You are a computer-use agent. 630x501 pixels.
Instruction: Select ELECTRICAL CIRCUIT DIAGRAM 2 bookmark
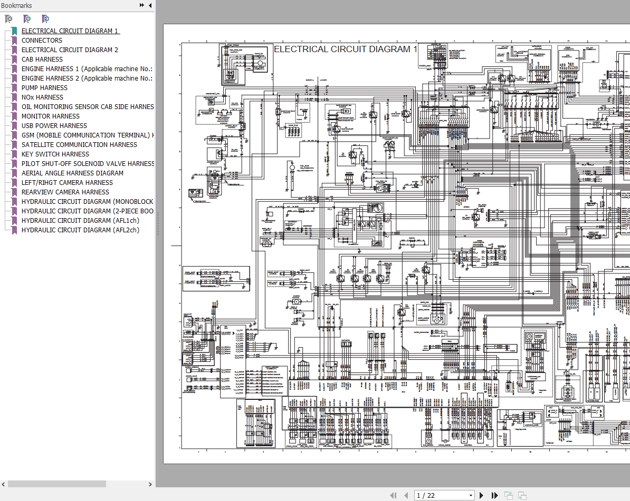coord(70,50)
